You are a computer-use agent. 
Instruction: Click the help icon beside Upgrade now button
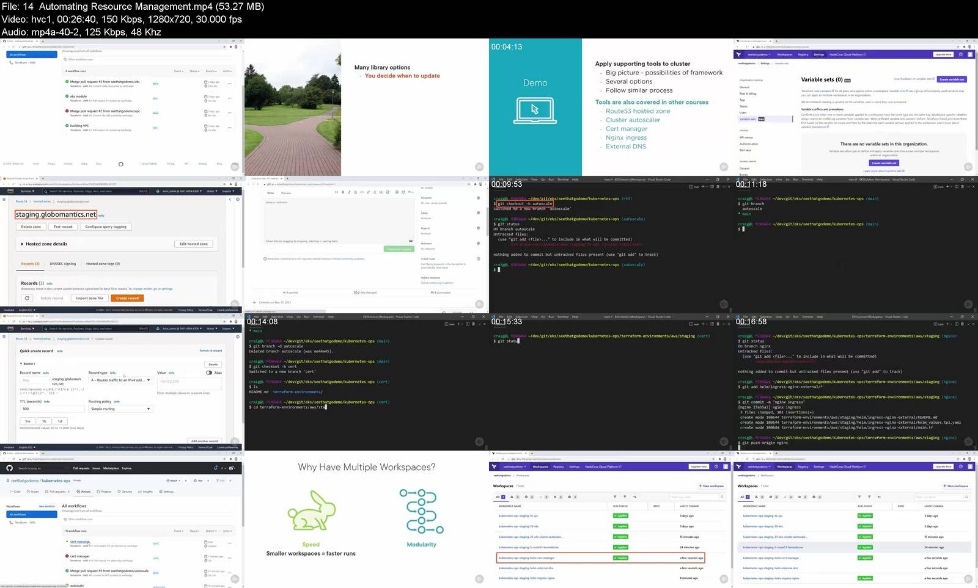pos(960,54)
